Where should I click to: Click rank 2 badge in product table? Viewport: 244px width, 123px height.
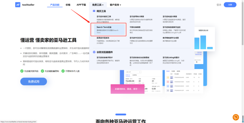(168, 82)
